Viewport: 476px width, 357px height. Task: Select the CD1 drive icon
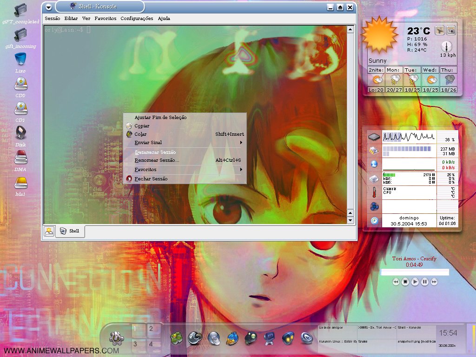point(20,108)
